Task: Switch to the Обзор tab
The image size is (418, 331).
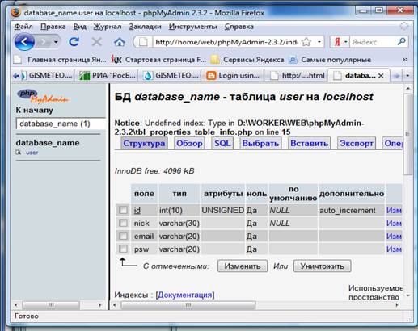Action: pos(189,143)
